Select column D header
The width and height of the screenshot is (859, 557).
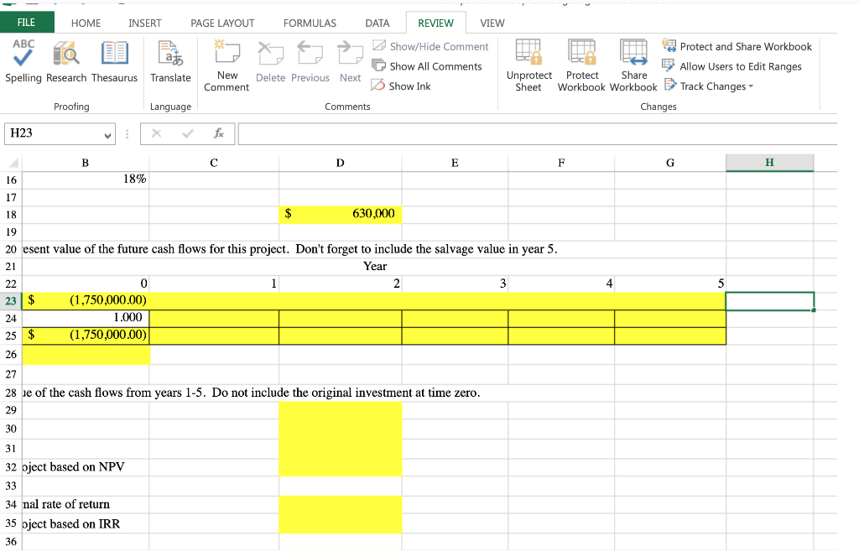pyautogui.click(x=341, y=163)
